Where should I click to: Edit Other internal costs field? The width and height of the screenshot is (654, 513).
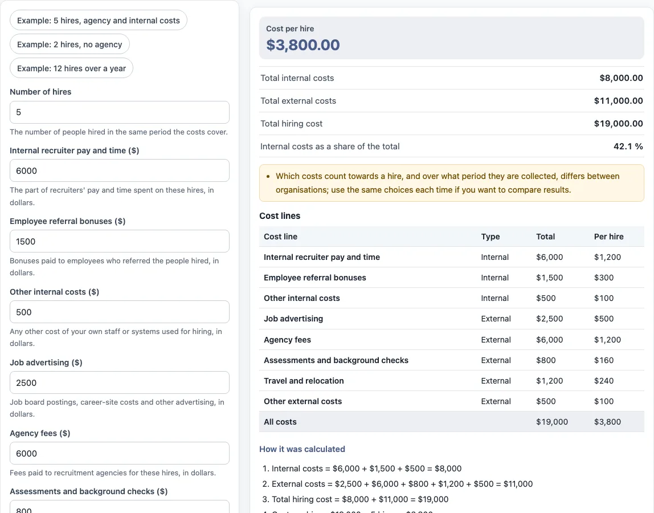click(119, 312)
